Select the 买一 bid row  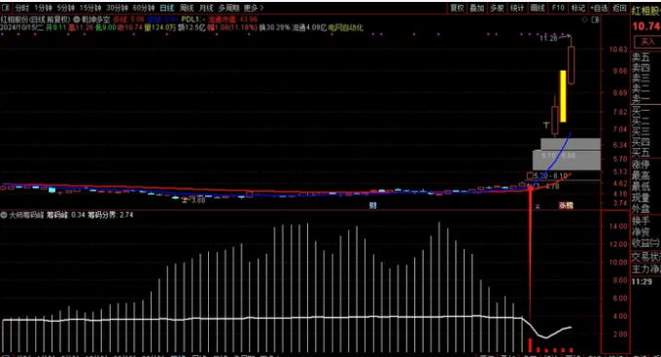point(641,112)
